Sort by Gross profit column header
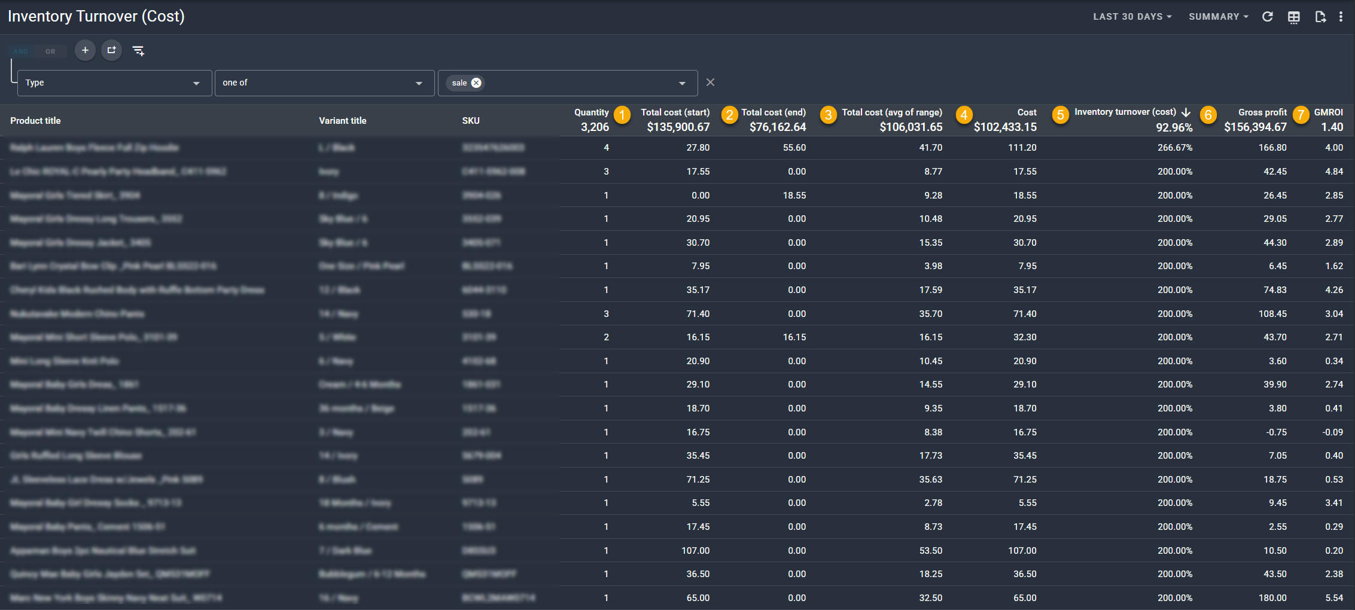This screenshot has height=610, width=1355. [1262, 112]
